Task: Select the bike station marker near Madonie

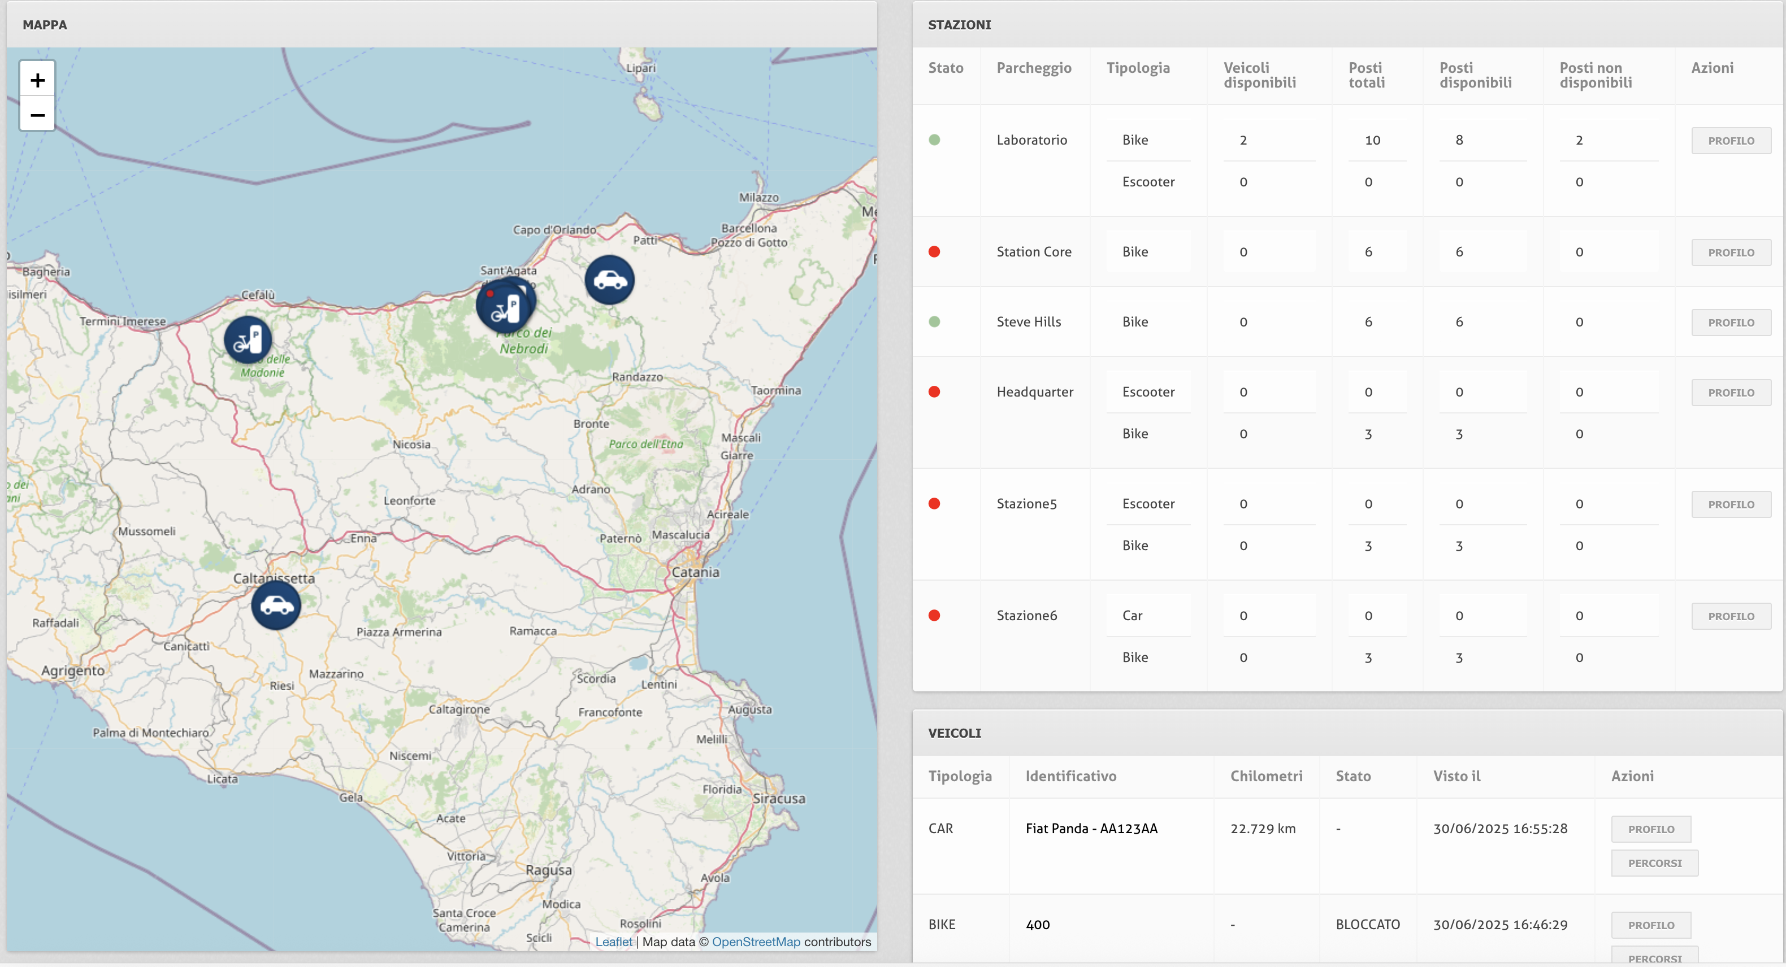Action: [x=248, y=339]
